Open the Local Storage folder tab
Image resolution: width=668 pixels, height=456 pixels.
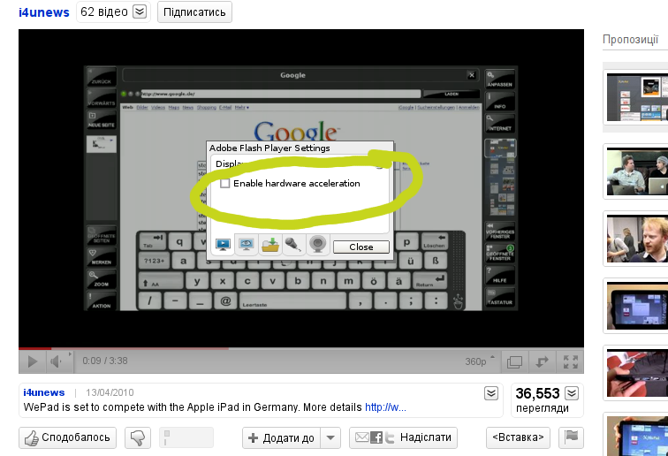click(x=270, y=244)
